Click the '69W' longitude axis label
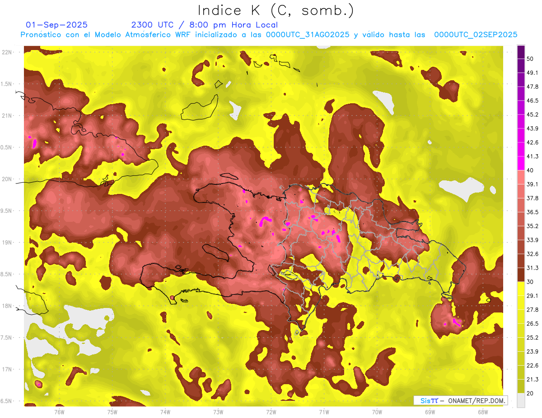 (x=430, y=412)
